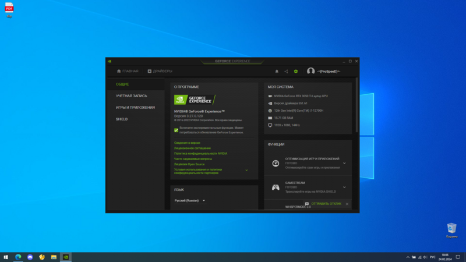Viewport: 466px width, 262px height.
Task: Expand partner privacy policies chevron
Action: coord(246,171)
